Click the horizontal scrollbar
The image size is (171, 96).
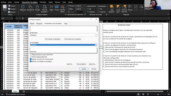coord(135,91)
